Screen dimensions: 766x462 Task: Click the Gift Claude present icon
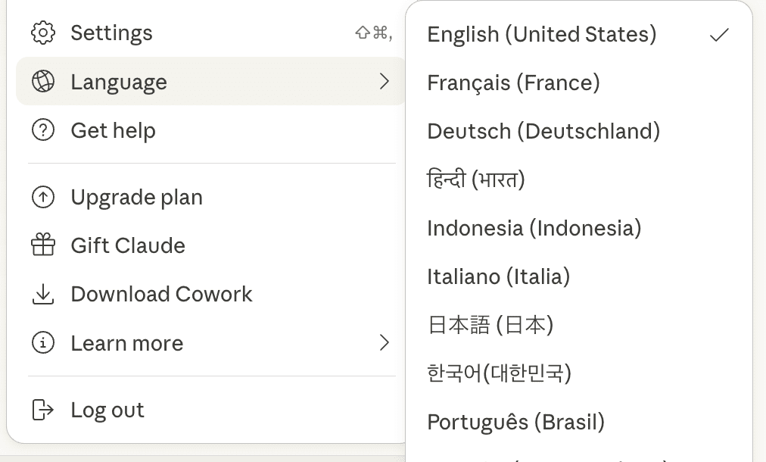click(x=43, y=245)
